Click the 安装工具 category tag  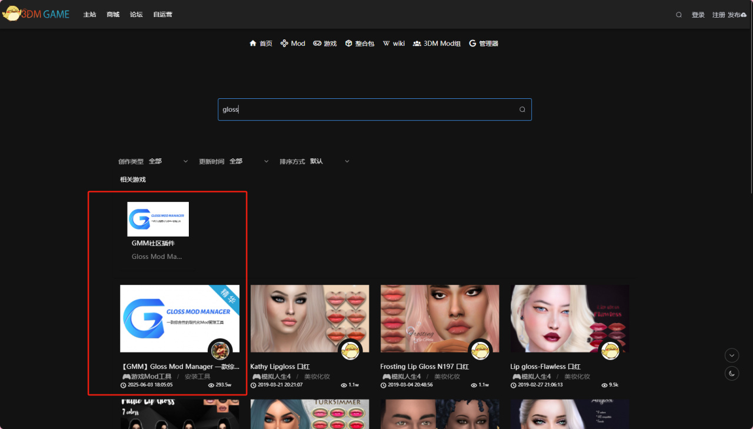coord(198,377)
